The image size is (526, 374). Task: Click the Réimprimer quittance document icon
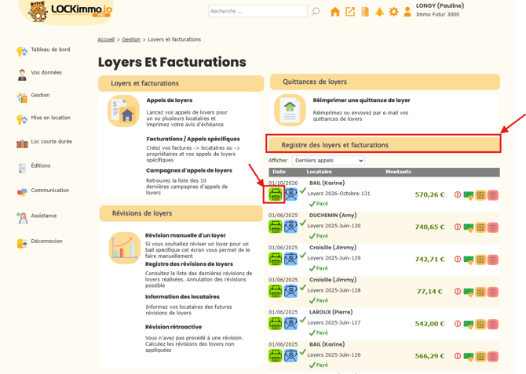click(290, 110)
